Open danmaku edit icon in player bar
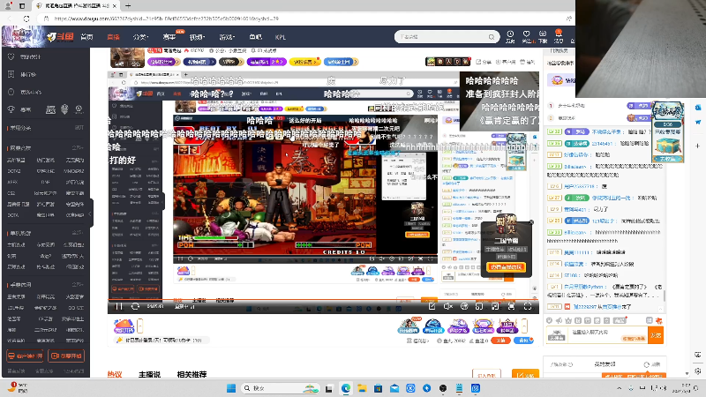This screenshot has width=706, height=397. (x=432, y=306)
